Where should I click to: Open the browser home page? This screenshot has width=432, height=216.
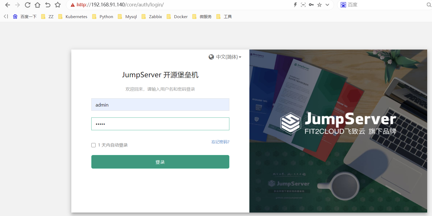click(x=38, y=5)
